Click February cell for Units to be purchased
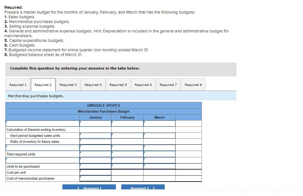 [127, 166]
